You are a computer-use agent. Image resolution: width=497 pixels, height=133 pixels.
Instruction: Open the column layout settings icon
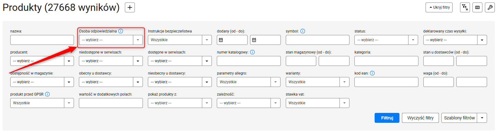coord(477,7)
